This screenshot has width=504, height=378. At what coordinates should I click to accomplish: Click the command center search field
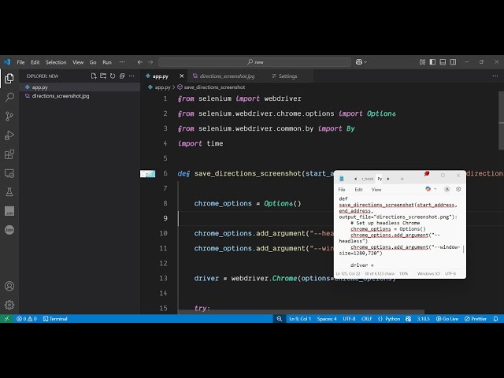(x=254, y=62)
